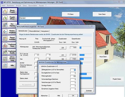Click the Elektro direkt cost bar

tap(86, 78)
